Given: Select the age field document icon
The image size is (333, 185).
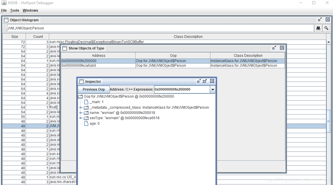Looking at the screenshot, I should pos(86,124).
